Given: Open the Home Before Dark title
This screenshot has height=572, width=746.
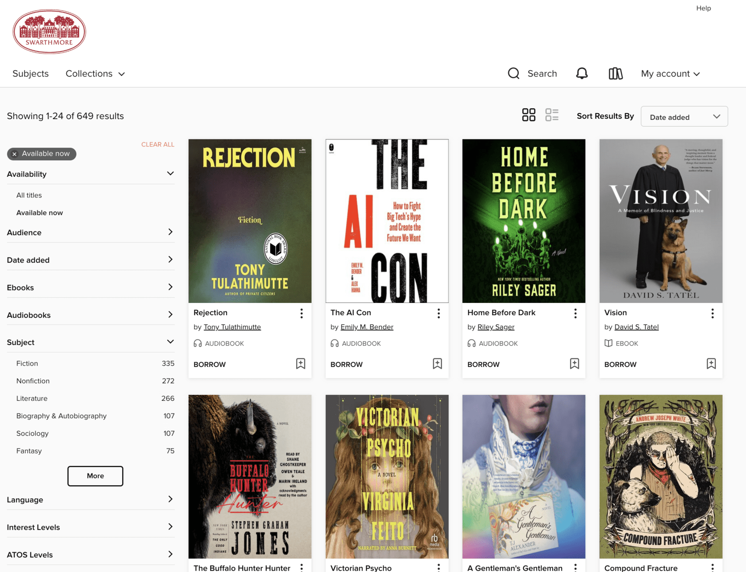Looking at the screenshot, I should pyautogui.click(x=501, y=313).
